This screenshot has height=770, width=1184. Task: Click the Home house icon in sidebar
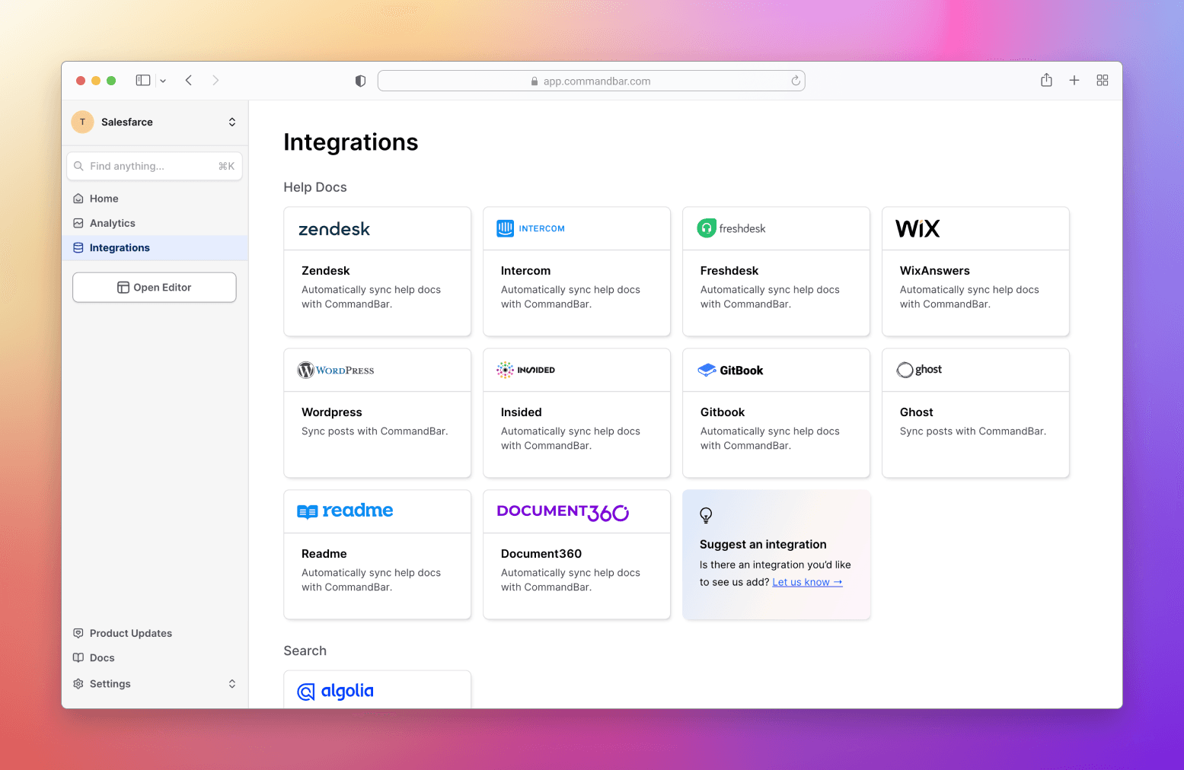point(78,199)
